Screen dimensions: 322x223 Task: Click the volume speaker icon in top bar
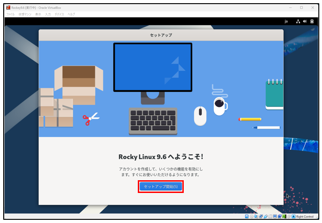tap(305, 21)
